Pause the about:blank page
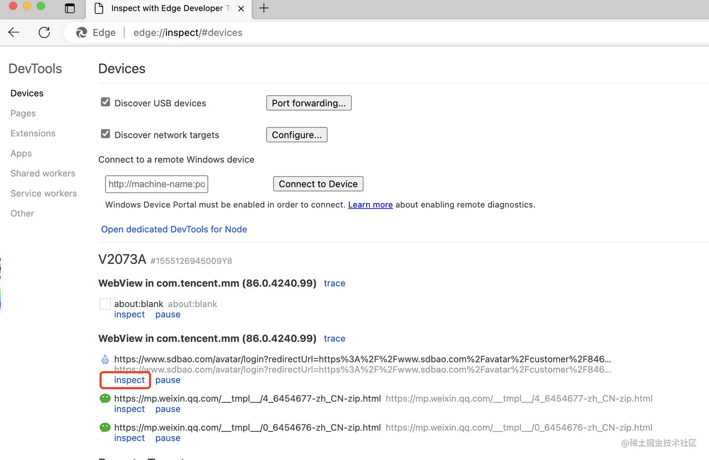 168,315
